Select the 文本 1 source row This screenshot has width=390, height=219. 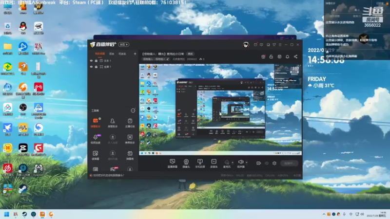coord(113,60)
